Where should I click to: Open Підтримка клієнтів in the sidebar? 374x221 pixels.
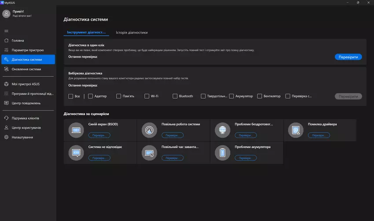click(26, 118)
